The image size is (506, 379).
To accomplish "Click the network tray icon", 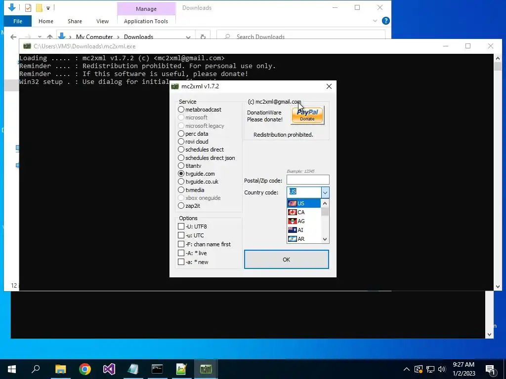I will (x=430, y=369).
